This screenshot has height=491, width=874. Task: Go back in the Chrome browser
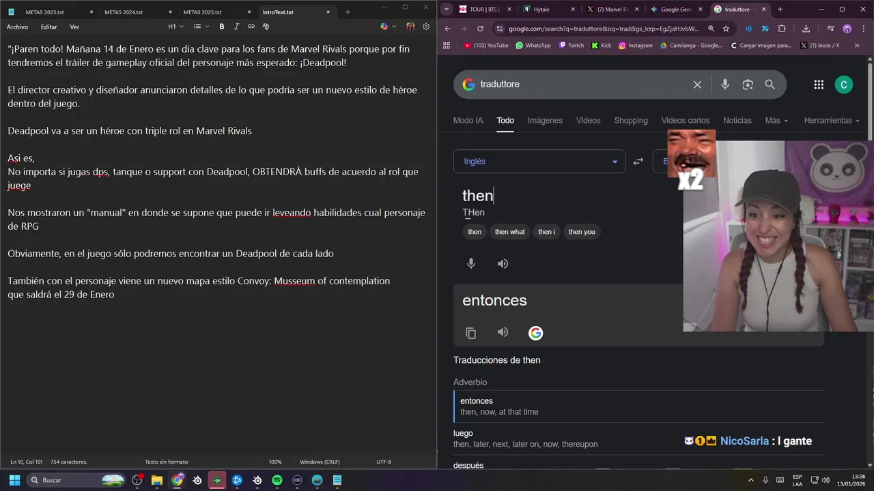pos(447,29)
